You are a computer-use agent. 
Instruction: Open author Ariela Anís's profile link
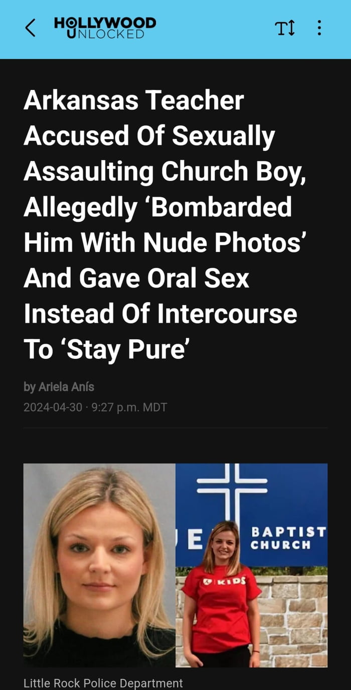59,387
